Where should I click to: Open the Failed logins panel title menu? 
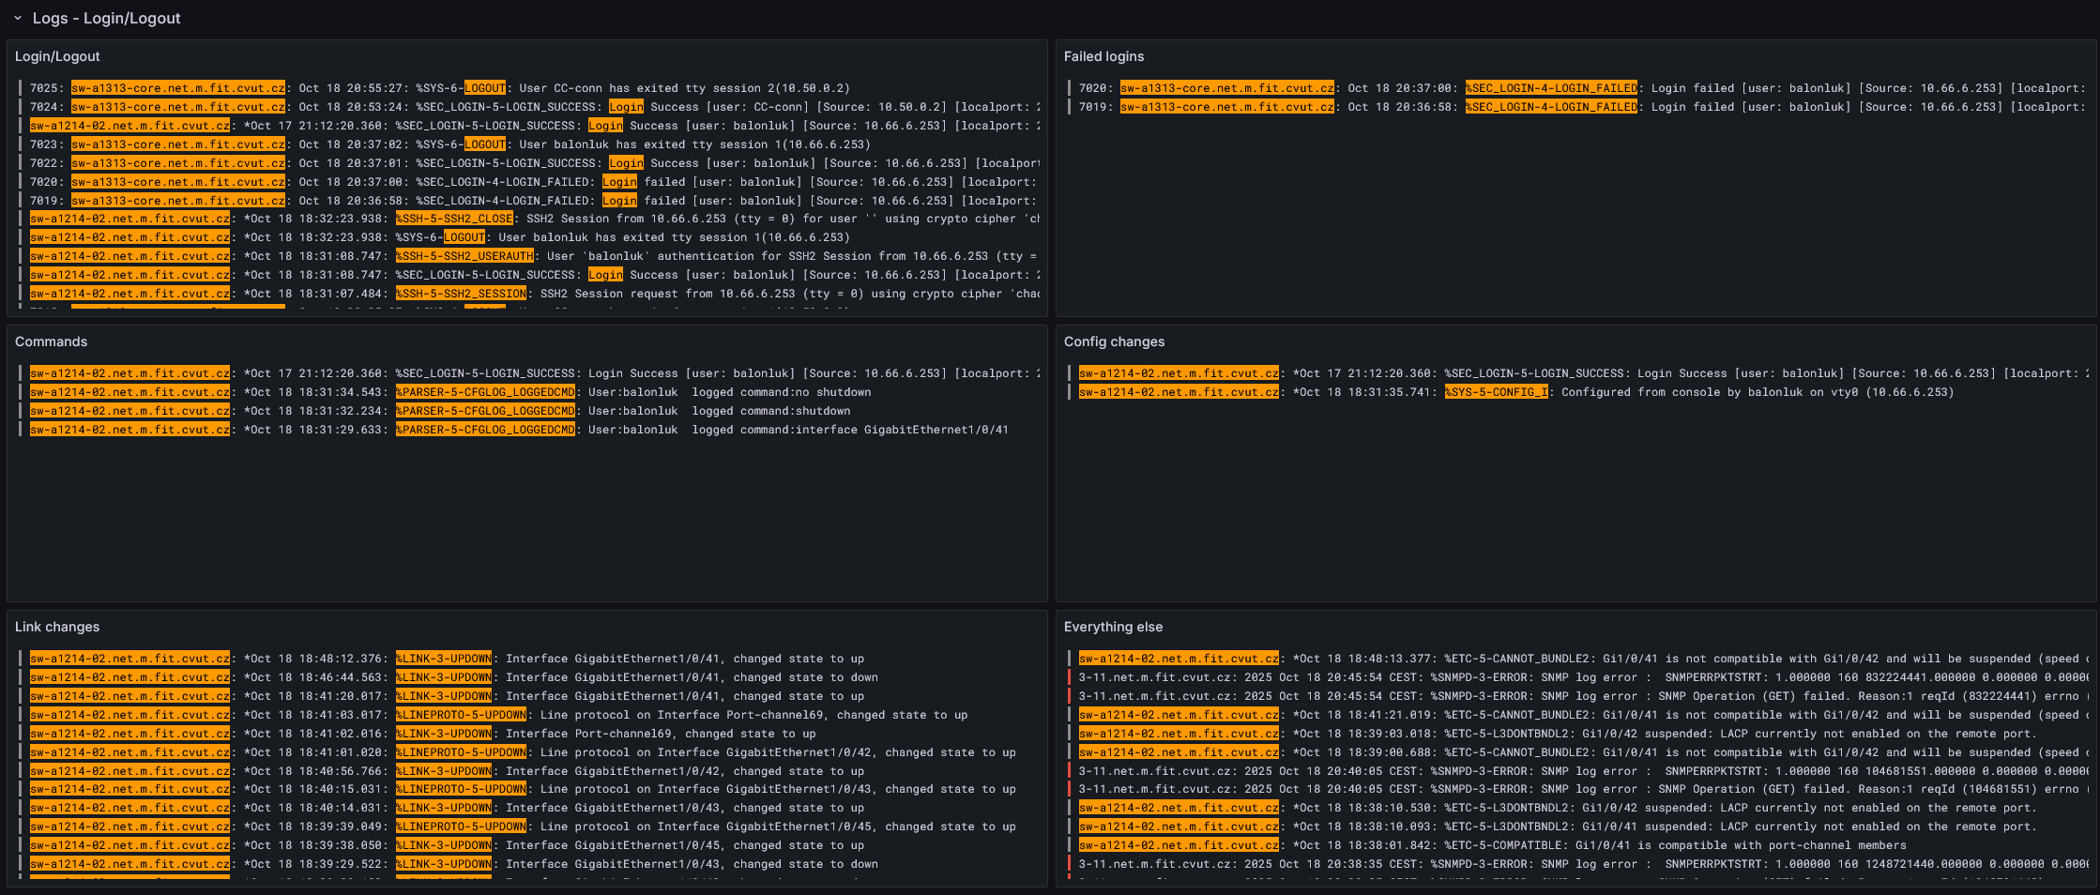click(x=1103, y=56)
